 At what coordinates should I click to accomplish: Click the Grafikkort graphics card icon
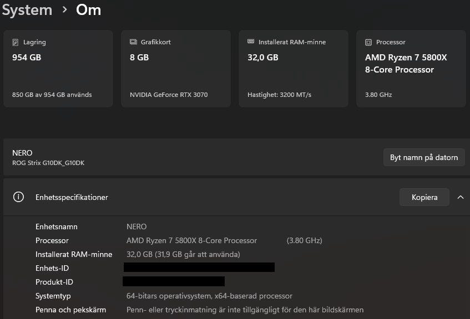coord(133,42)
